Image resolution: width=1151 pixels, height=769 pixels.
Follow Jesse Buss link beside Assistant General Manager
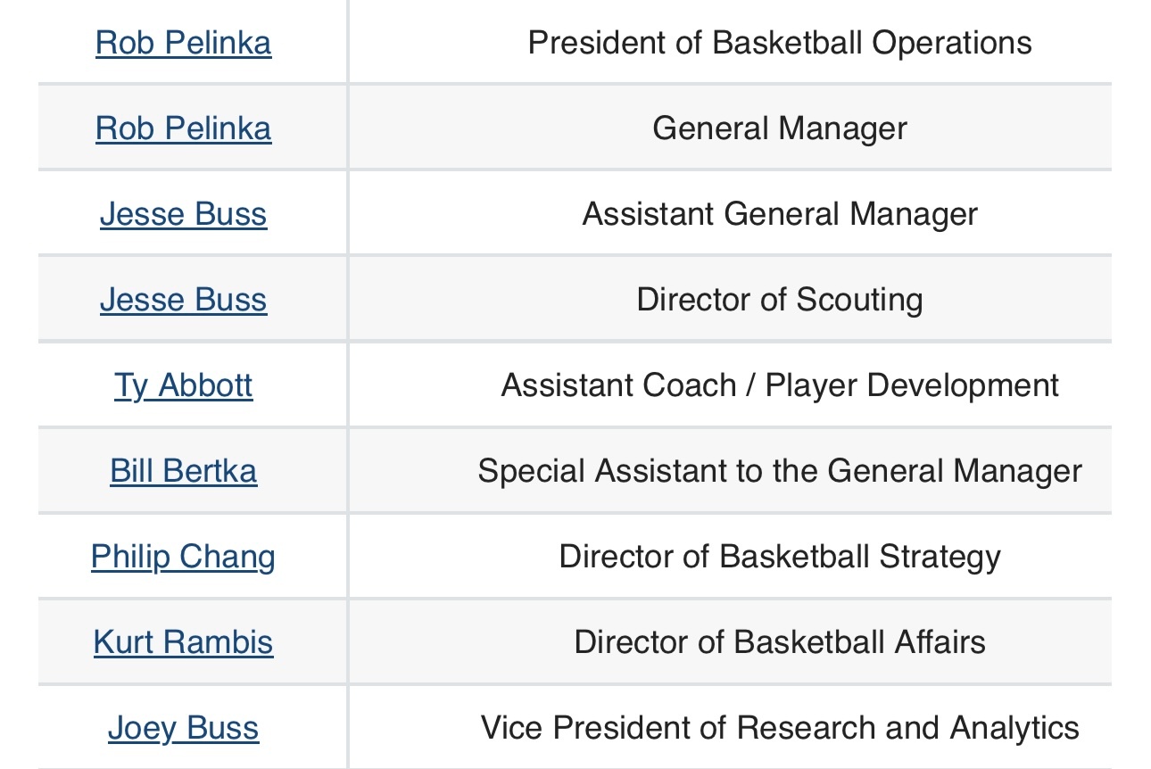pos(183,214)
